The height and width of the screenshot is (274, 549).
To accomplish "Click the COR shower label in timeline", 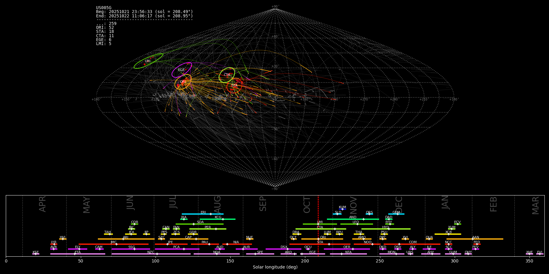I will tap(135, 222).
